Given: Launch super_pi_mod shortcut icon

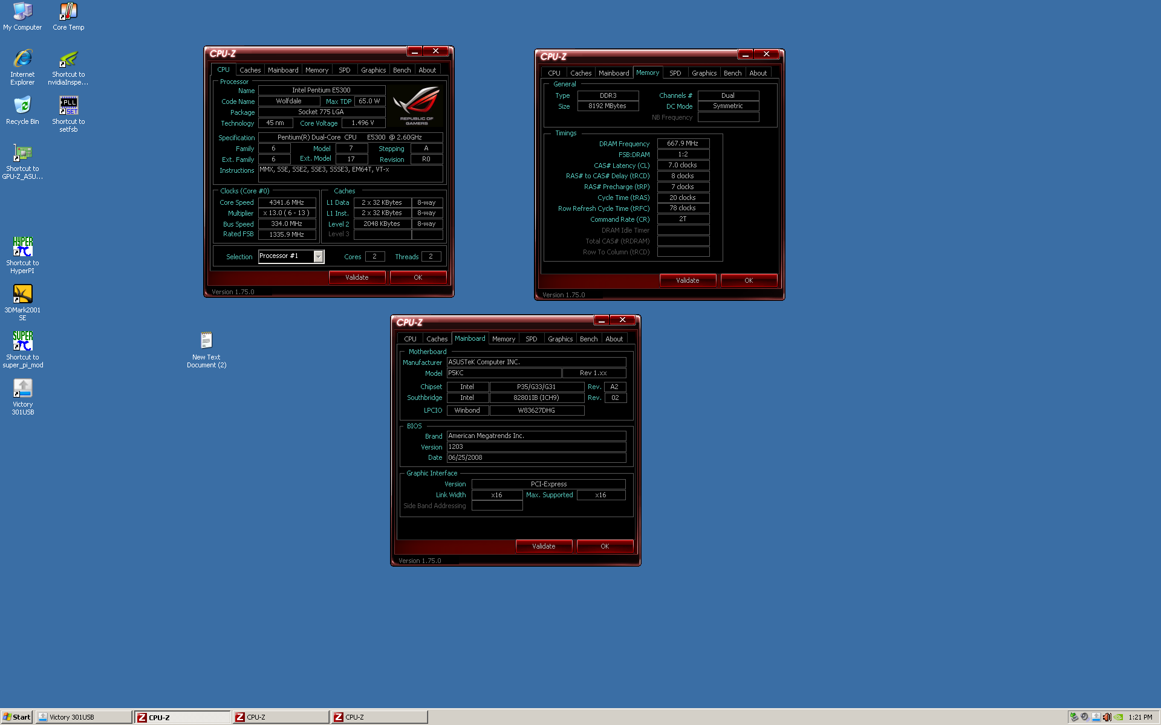Looking at the screenshot, I should tap(22, 350).
